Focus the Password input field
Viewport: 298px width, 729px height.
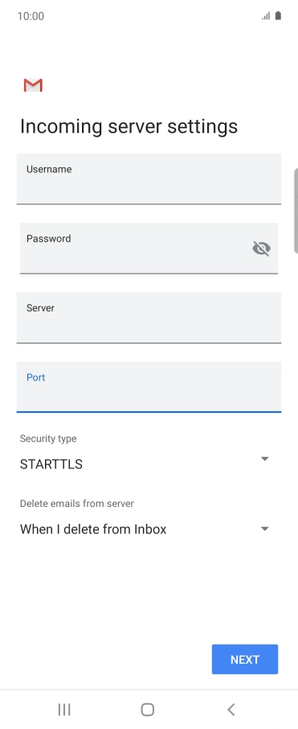click(149, 249)
